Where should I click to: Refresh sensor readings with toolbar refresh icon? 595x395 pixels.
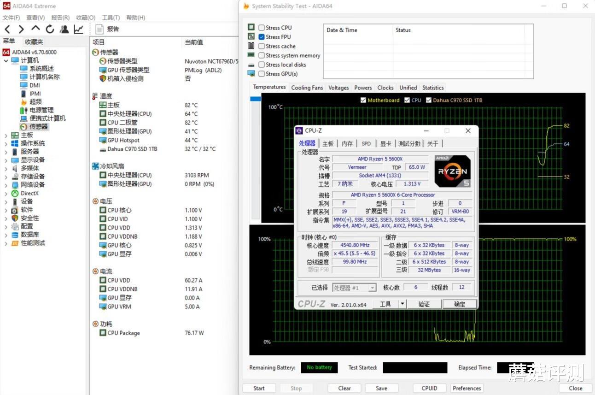pos(50,29)
